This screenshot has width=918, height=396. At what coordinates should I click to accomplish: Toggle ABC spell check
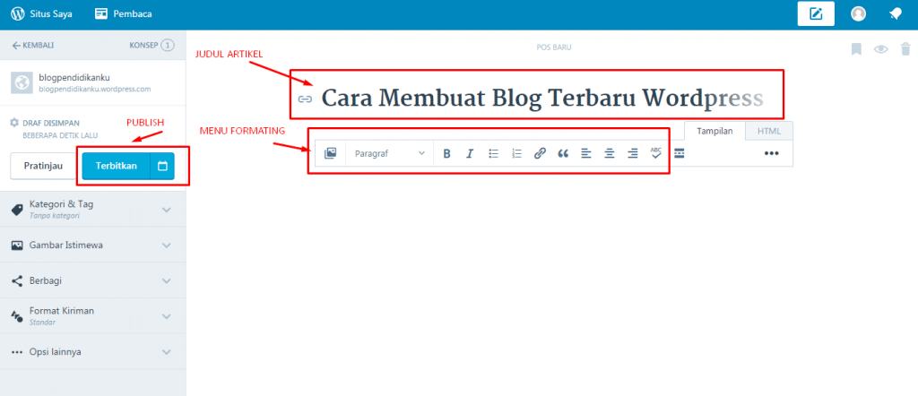[x=655, y=152]
